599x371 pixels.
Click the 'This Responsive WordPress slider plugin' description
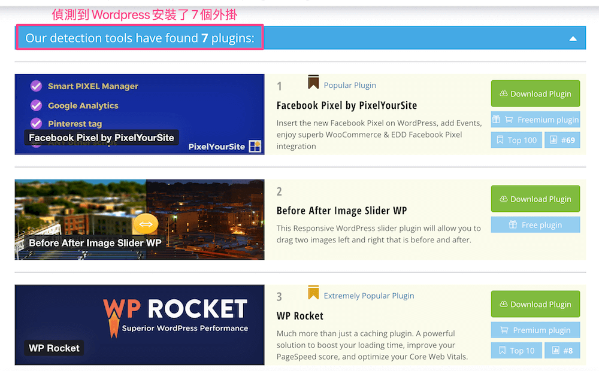(379, 234)
